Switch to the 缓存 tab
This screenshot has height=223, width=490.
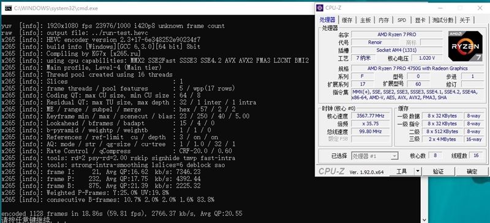pyautogui.click(x=347, y=20)
